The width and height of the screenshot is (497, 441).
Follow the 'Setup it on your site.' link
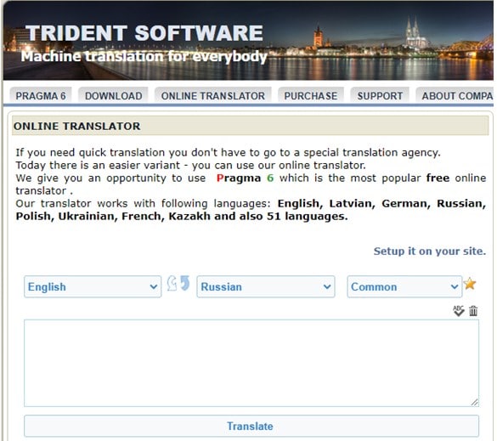[x=430, y=252]
